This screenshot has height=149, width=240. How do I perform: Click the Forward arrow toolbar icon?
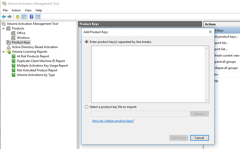pyautogui.click(x=10, y=17)
